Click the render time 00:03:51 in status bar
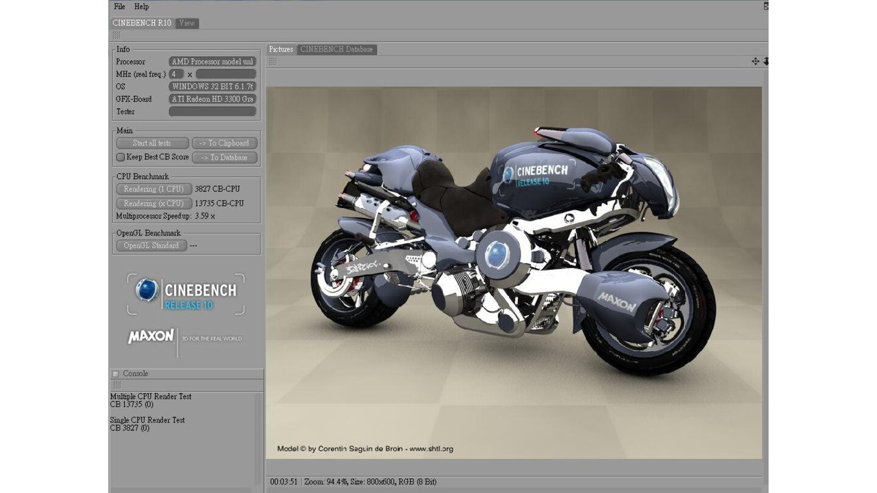 (284, 482)
